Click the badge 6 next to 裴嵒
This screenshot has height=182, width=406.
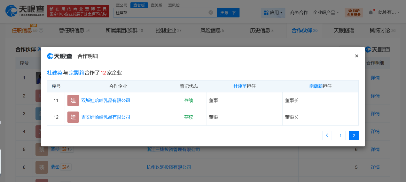point(66,167)
